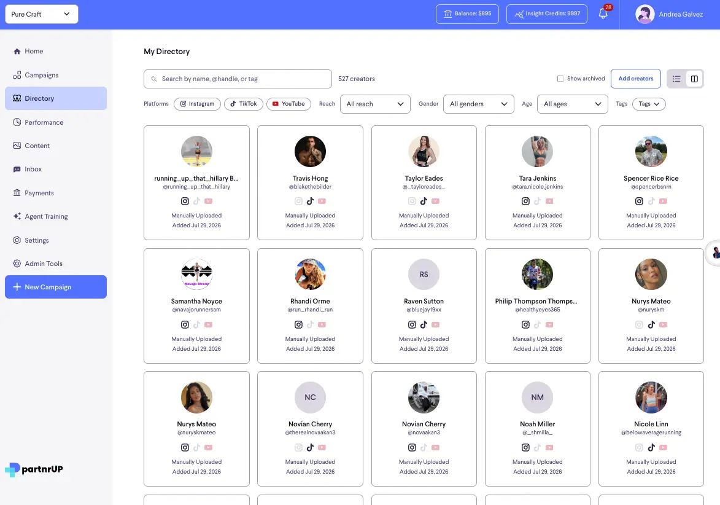
Task: Click Instagram icon on Tara Jenkins card
Action: pyautogui.click(x=526, y=202)
